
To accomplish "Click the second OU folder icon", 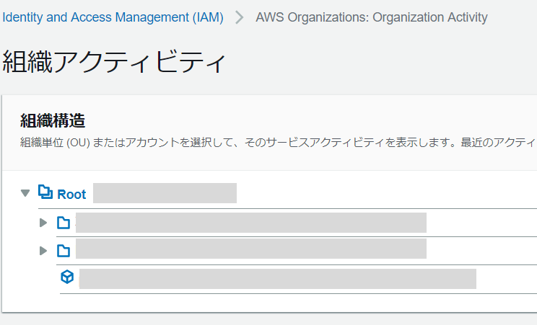I will click(x=64, y=251).
